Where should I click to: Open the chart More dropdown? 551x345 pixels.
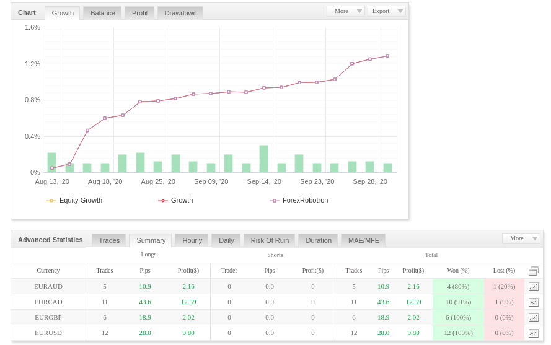(346, 11)
